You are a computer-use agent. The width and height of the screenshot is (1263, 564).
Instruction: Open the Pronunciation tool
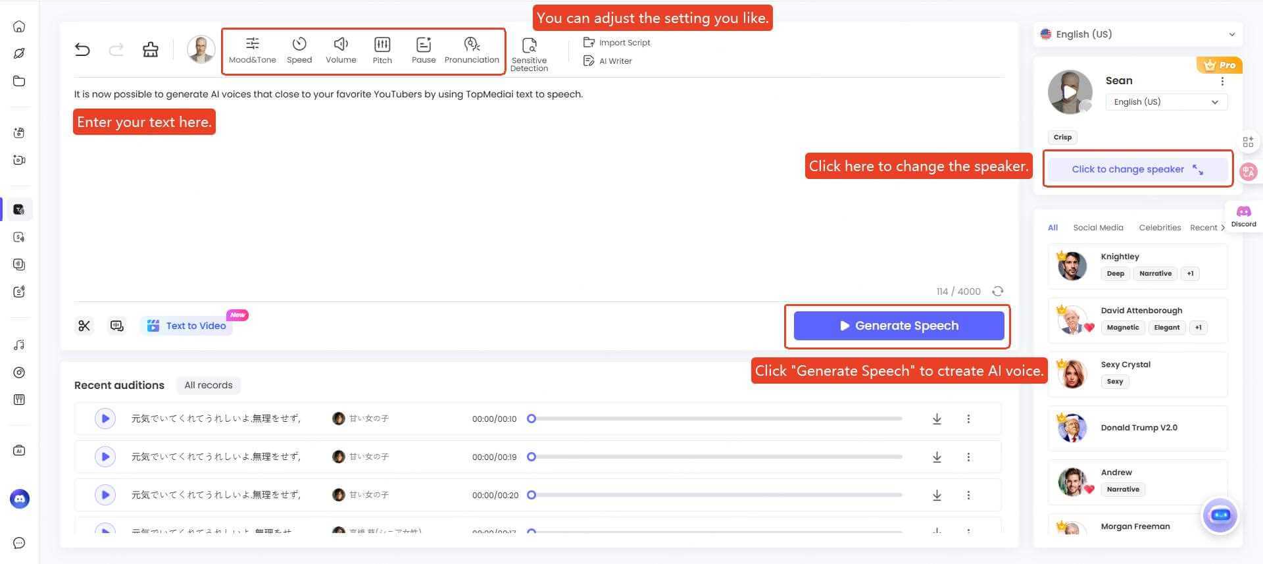[472, 50]
